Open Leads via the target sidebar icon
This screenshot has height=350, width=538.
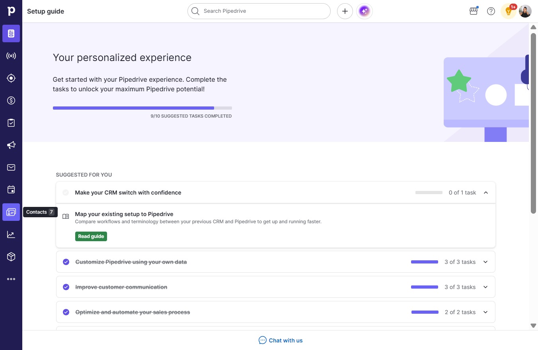pyautogui.click(x=11, y=78)
